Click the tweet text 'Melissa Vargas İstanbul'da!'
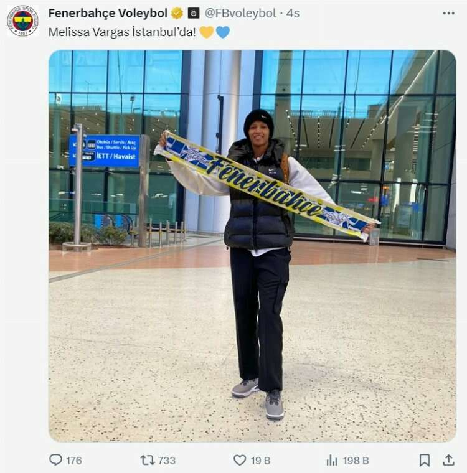Image resolution: width=467 pixels, height=473 pixels. [x=122, y=32]
